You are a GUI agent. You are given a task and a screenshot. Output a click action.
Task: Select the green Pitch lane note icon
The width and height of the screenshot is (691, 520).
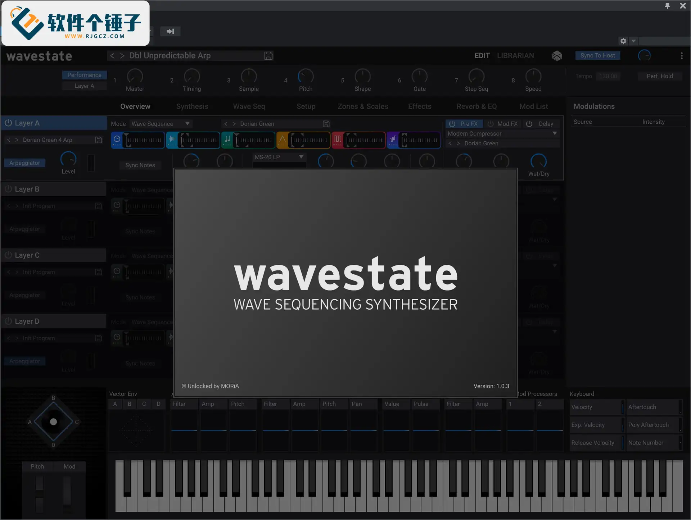227,140
